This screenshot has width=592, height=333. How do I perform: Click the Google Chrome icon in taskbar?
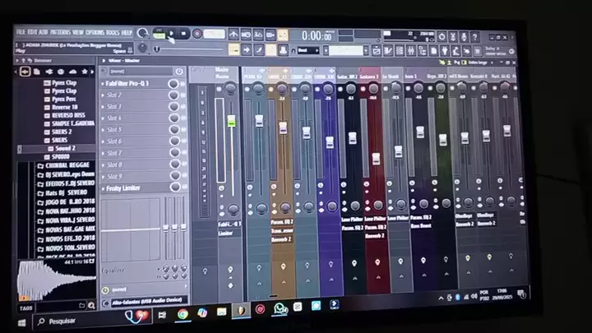click(x=183, y=313)
